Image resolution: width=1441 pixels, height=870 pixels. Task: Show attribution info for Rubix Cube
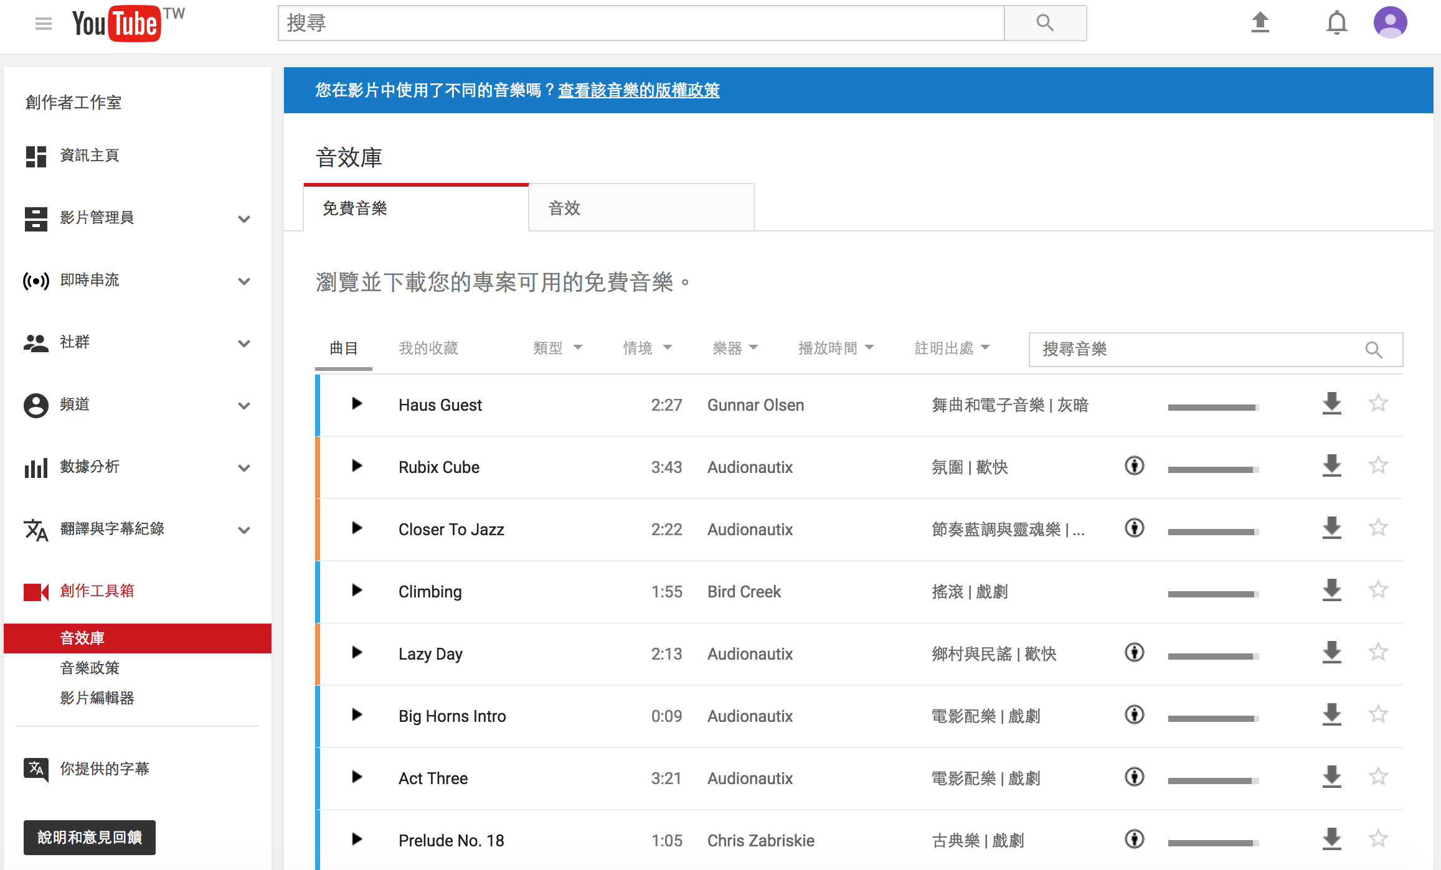(x=1135, y=466)
